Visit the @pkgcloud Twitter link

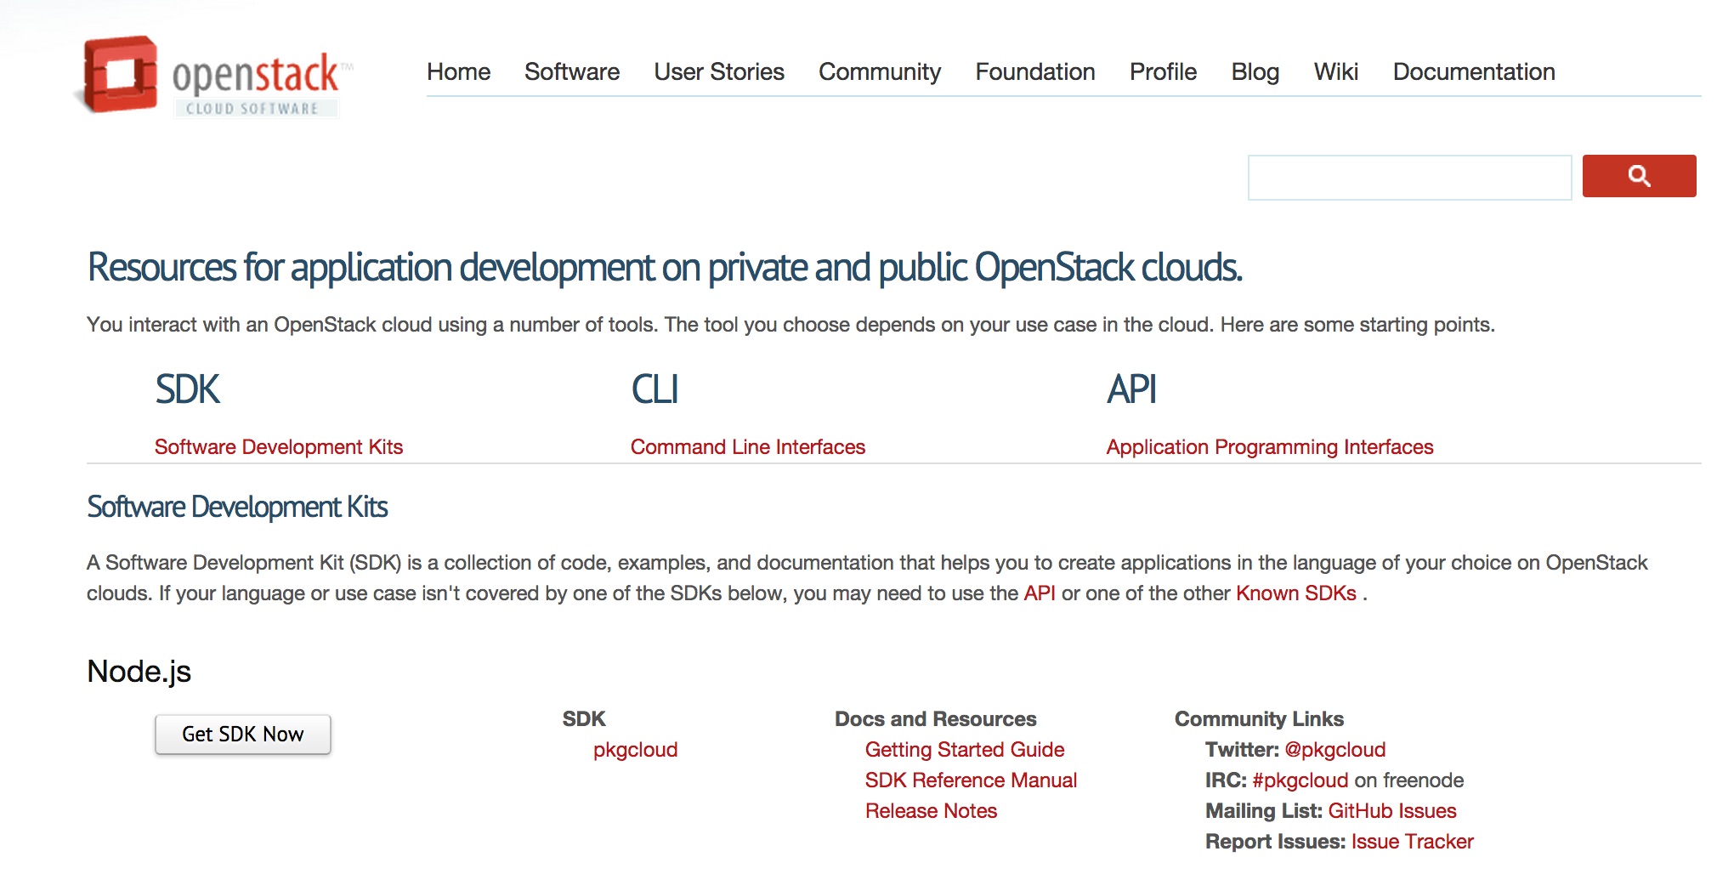1334,750
